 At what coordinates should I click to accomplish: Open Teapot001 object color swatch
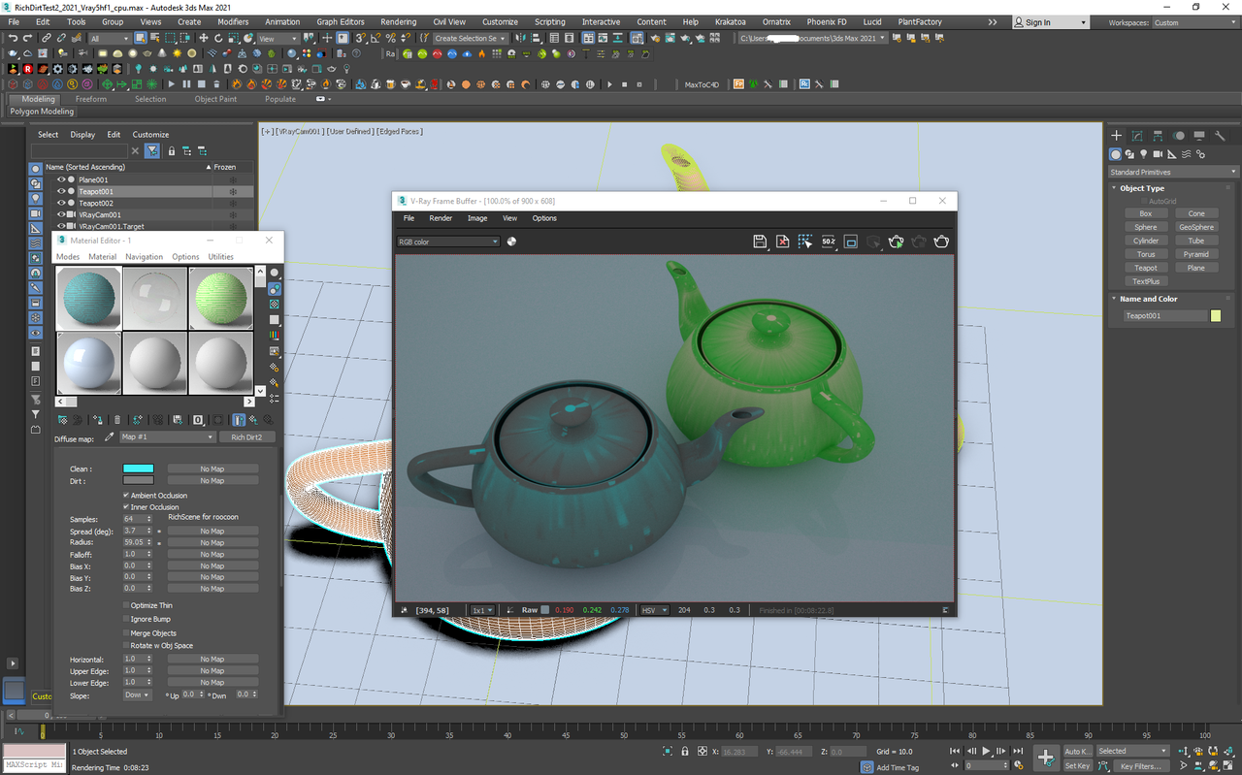(1216, 316)
